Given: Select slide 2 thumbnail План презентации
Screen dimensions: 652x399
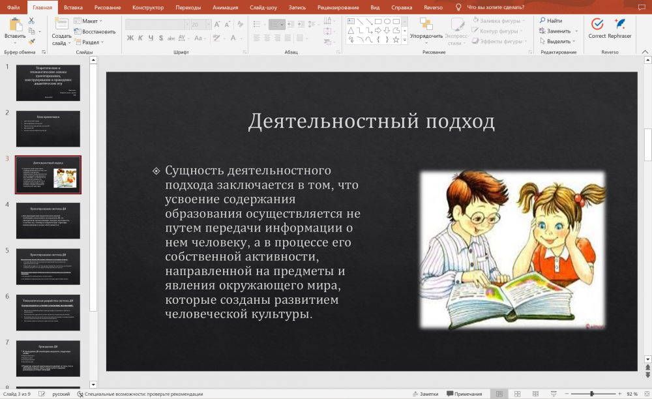Looking at the screenshot, I should (x=48, y=128).
